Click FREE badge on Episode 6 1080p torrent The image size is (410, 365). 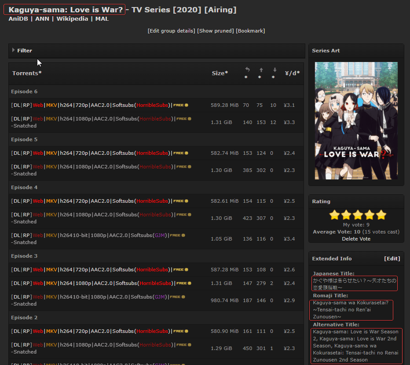click(x=184, y=119)
